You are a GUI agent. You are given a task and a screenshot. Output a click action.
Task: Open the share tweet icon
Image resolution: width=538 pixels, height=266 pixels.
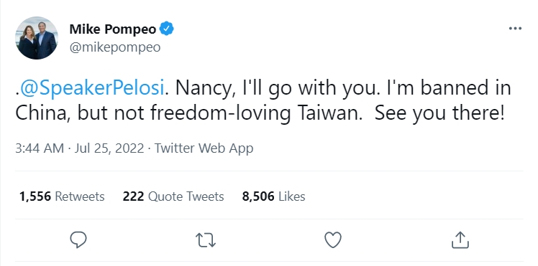pyautogui.click(x=460, y=240)
